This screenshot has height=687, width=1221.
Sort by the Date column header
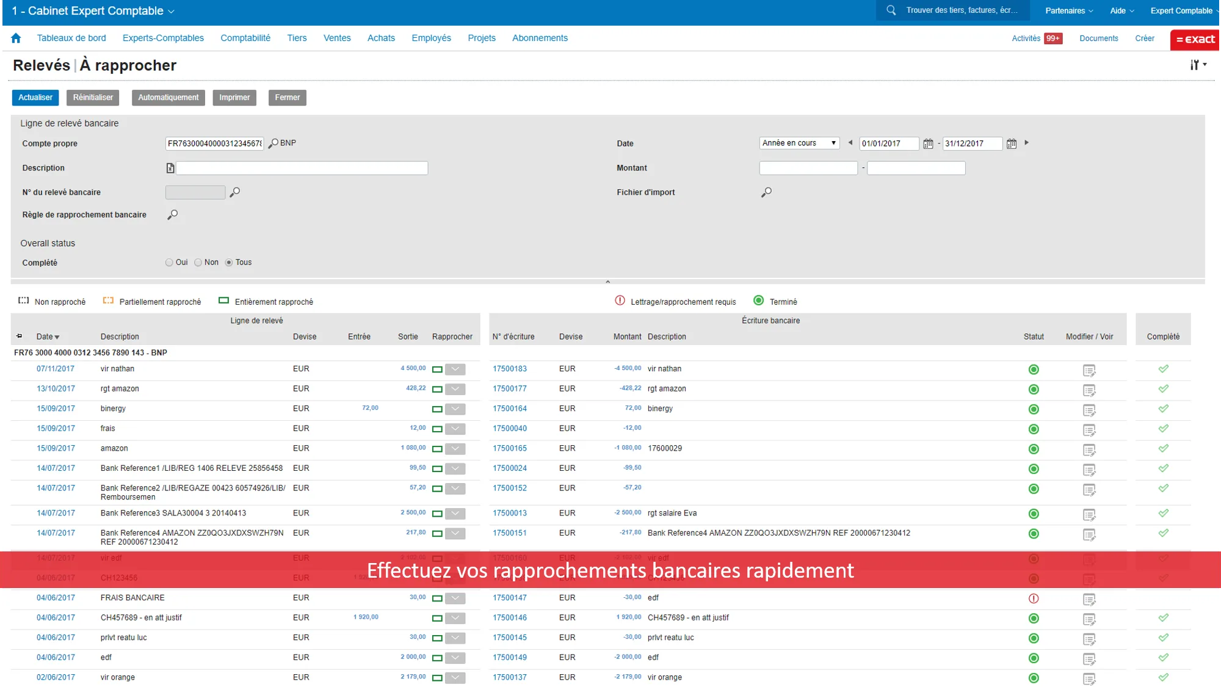(48, 336)
